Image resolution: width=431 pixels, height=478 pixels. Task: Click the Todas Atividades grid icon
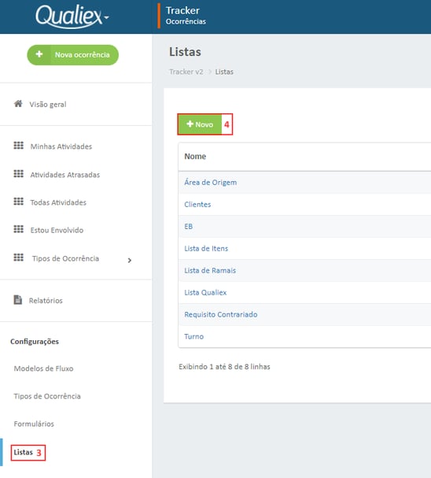click(19, 201)
